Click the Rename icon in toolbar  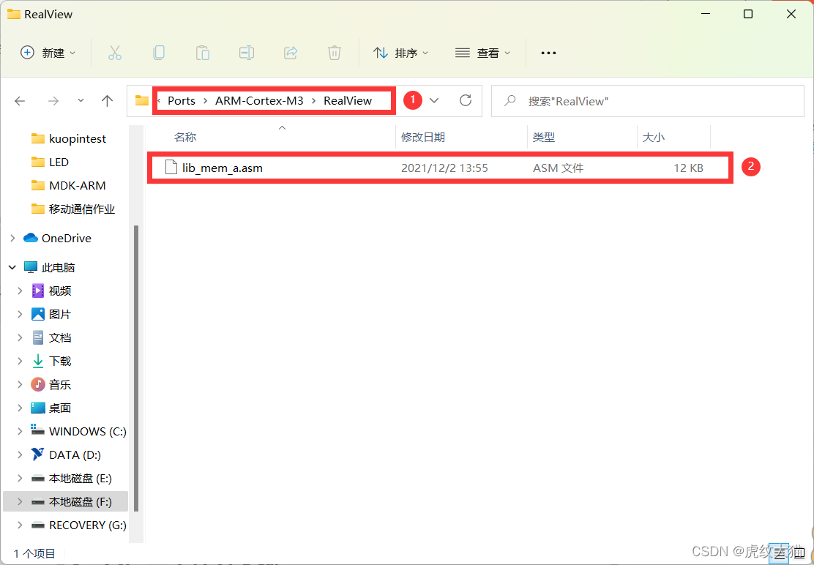tap(246, 53)
